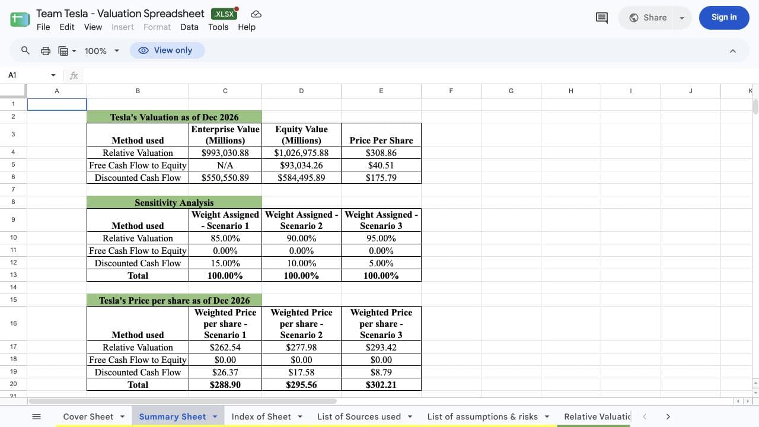Viewport: 759px width, 427px height.
Task: Click cell with $40.51
Action: (x=381, y=165)
